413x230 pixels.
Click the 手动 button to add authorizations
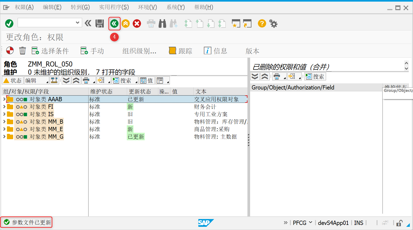click(x=92, y=50)
